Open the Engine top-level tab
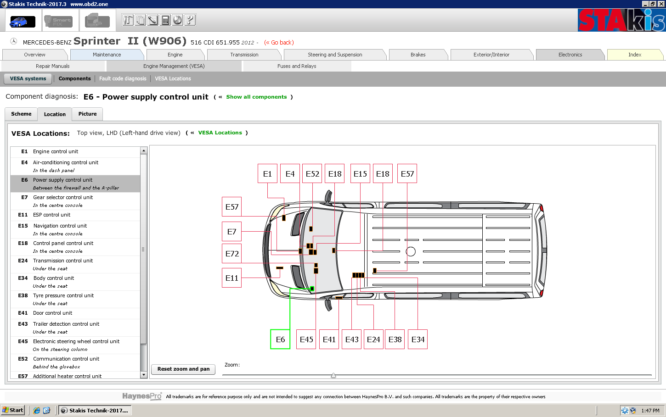666x417 pixels. click(175, 55)
